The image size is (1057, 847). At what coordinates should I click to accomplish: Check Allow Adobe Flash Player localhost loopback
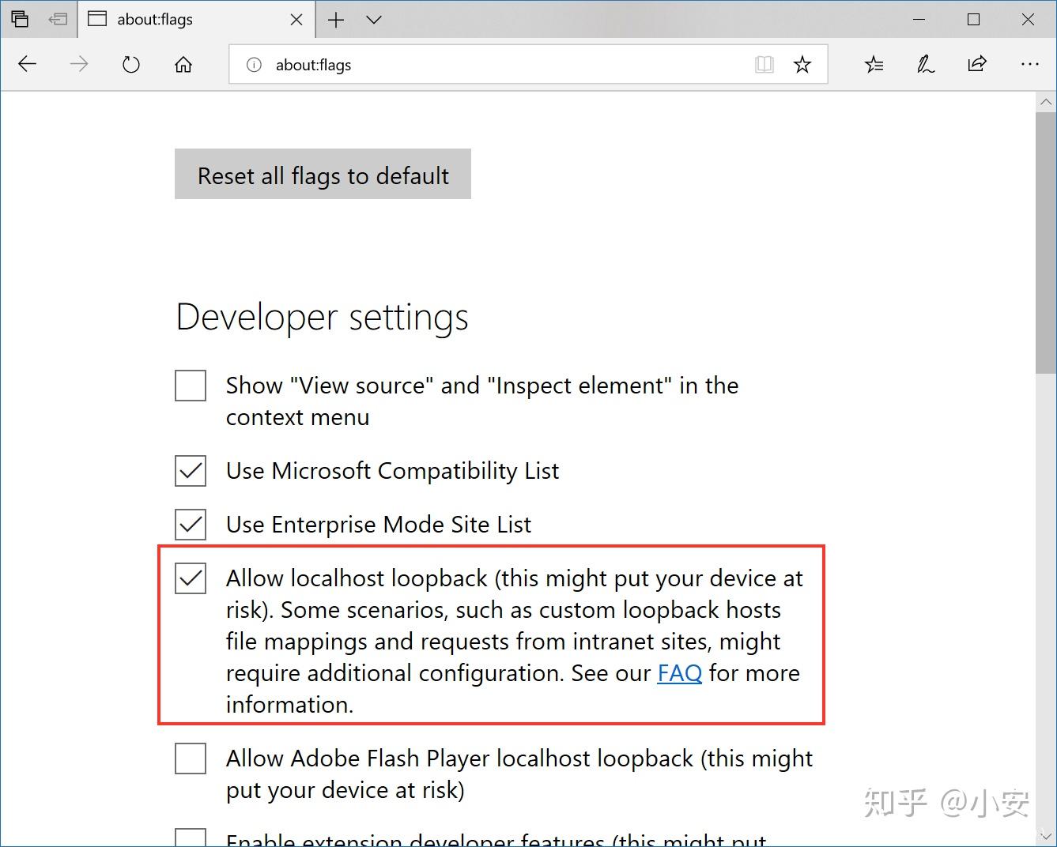point(190,759)
